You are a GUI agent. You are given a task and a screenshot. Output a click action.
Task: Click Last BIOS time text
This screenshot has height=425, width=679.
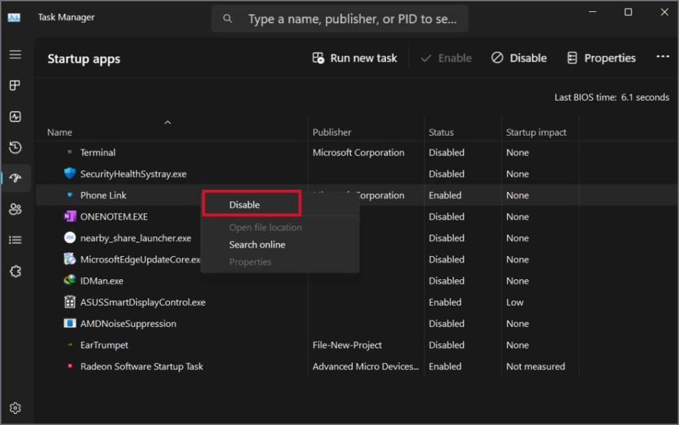(x=611, y=97)
